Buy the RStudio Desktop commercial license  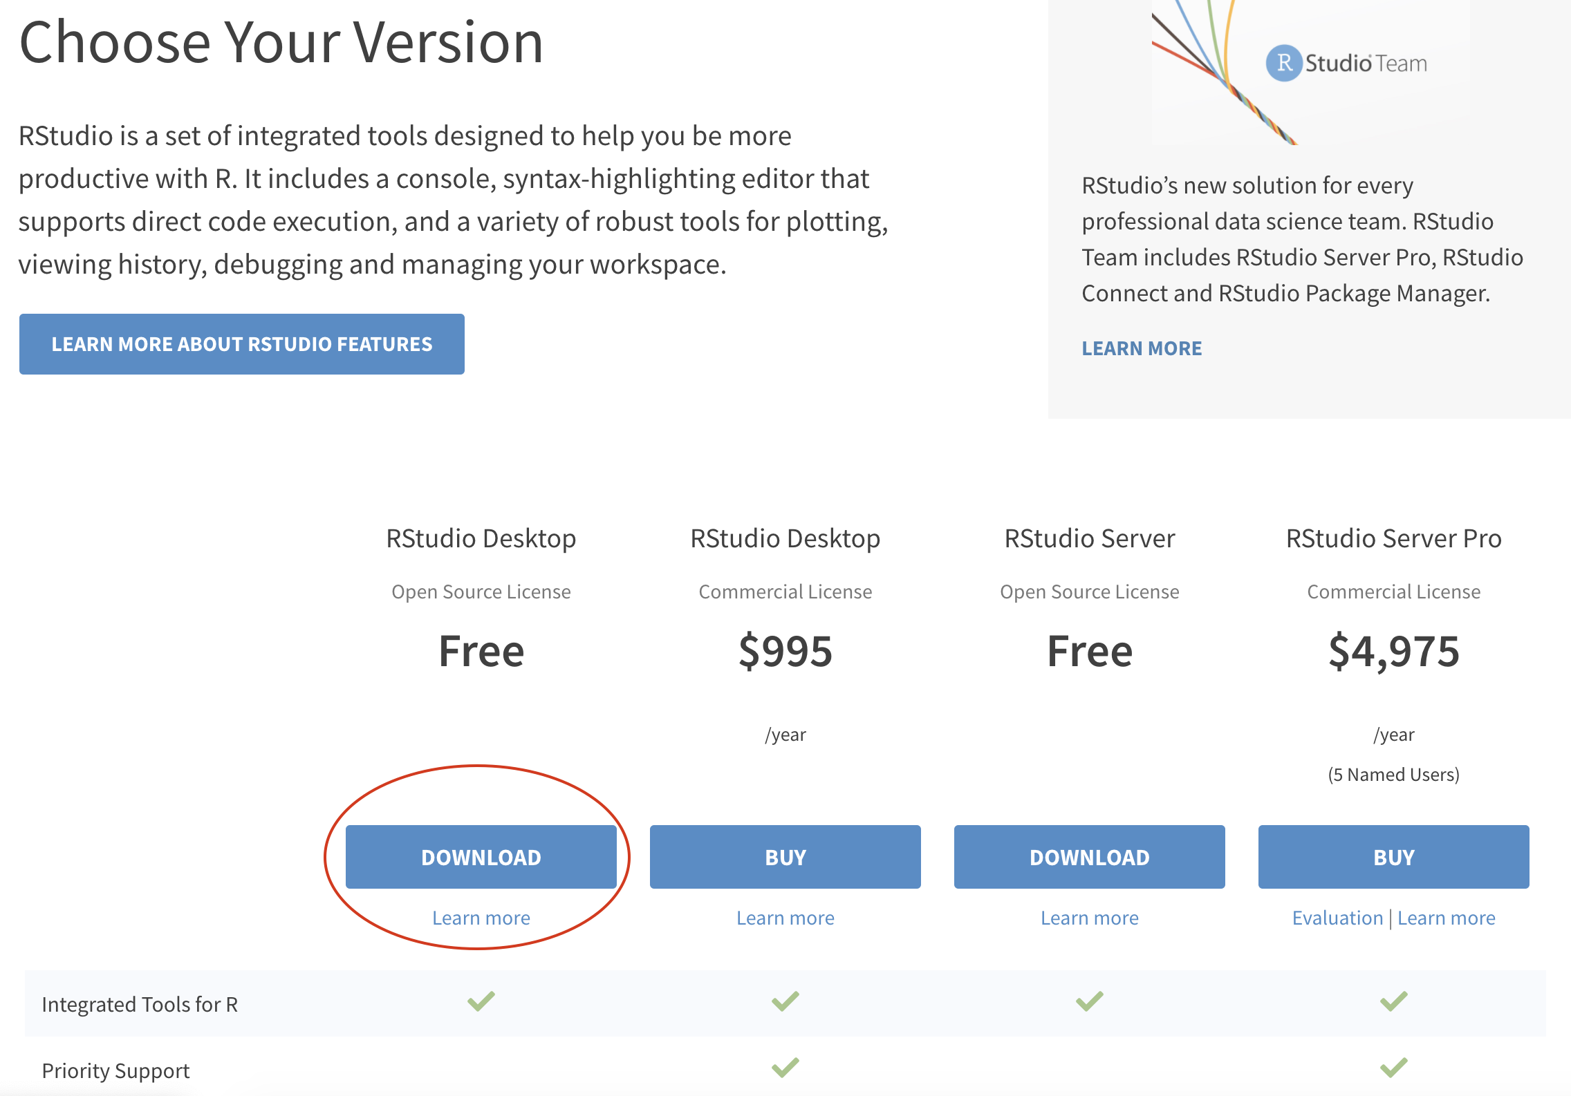[785, 857]
